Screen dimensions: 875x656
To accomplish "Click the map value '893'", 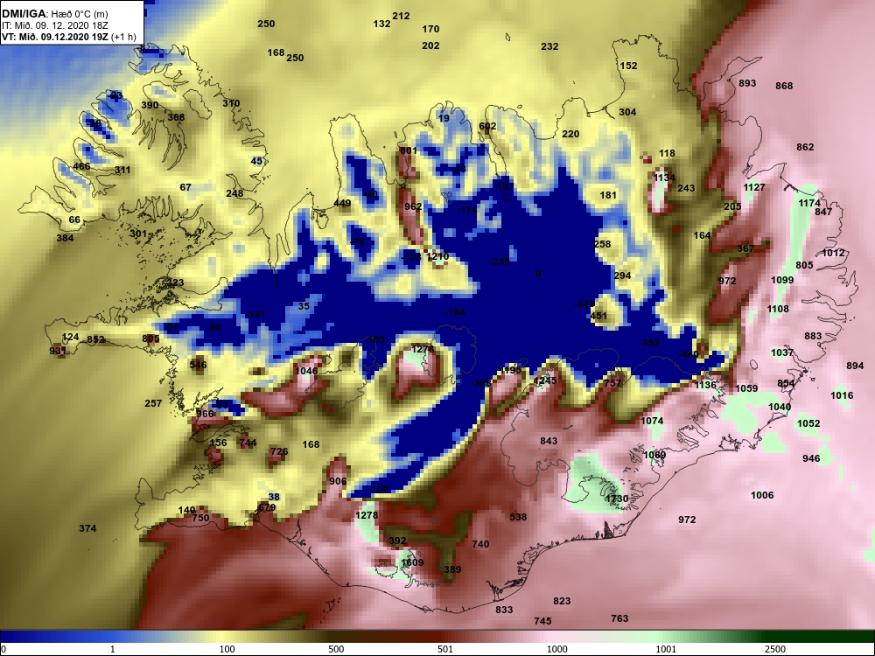I will 747,83.
